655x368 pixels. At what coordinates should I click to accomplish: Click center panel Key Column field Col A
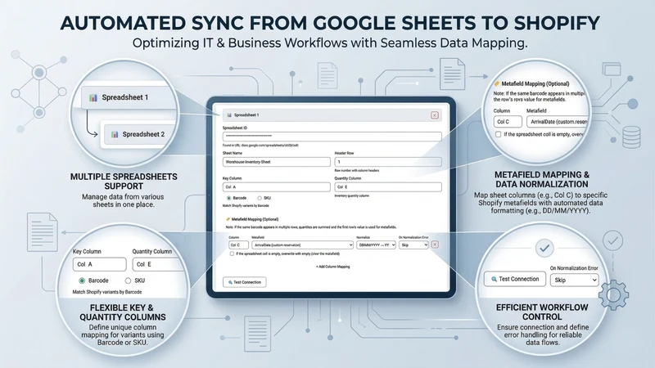pos(277,187)
